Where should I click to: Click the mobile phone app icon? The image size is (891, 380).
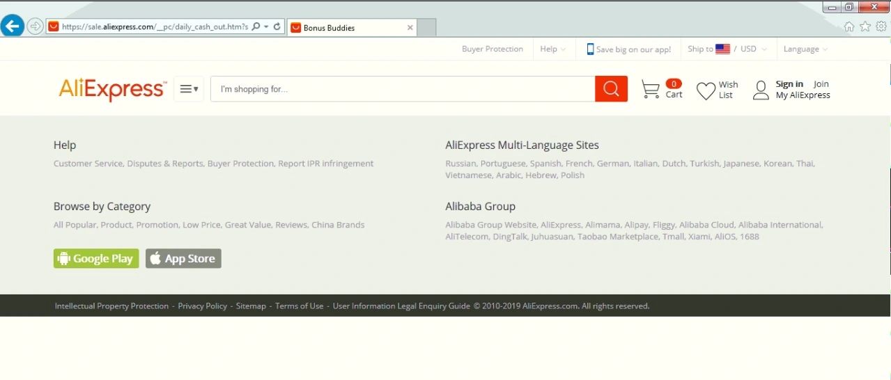click(x=590, y=49)
